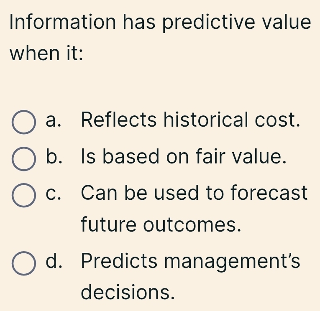320x311 pixels.
Task: Select the radio button for option a
Action: pyautogui.click(x=23, y=122)
